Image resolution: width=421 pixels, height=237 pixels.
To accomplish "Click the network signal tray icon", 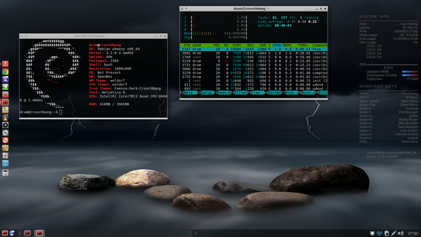I will pos(379,233).
